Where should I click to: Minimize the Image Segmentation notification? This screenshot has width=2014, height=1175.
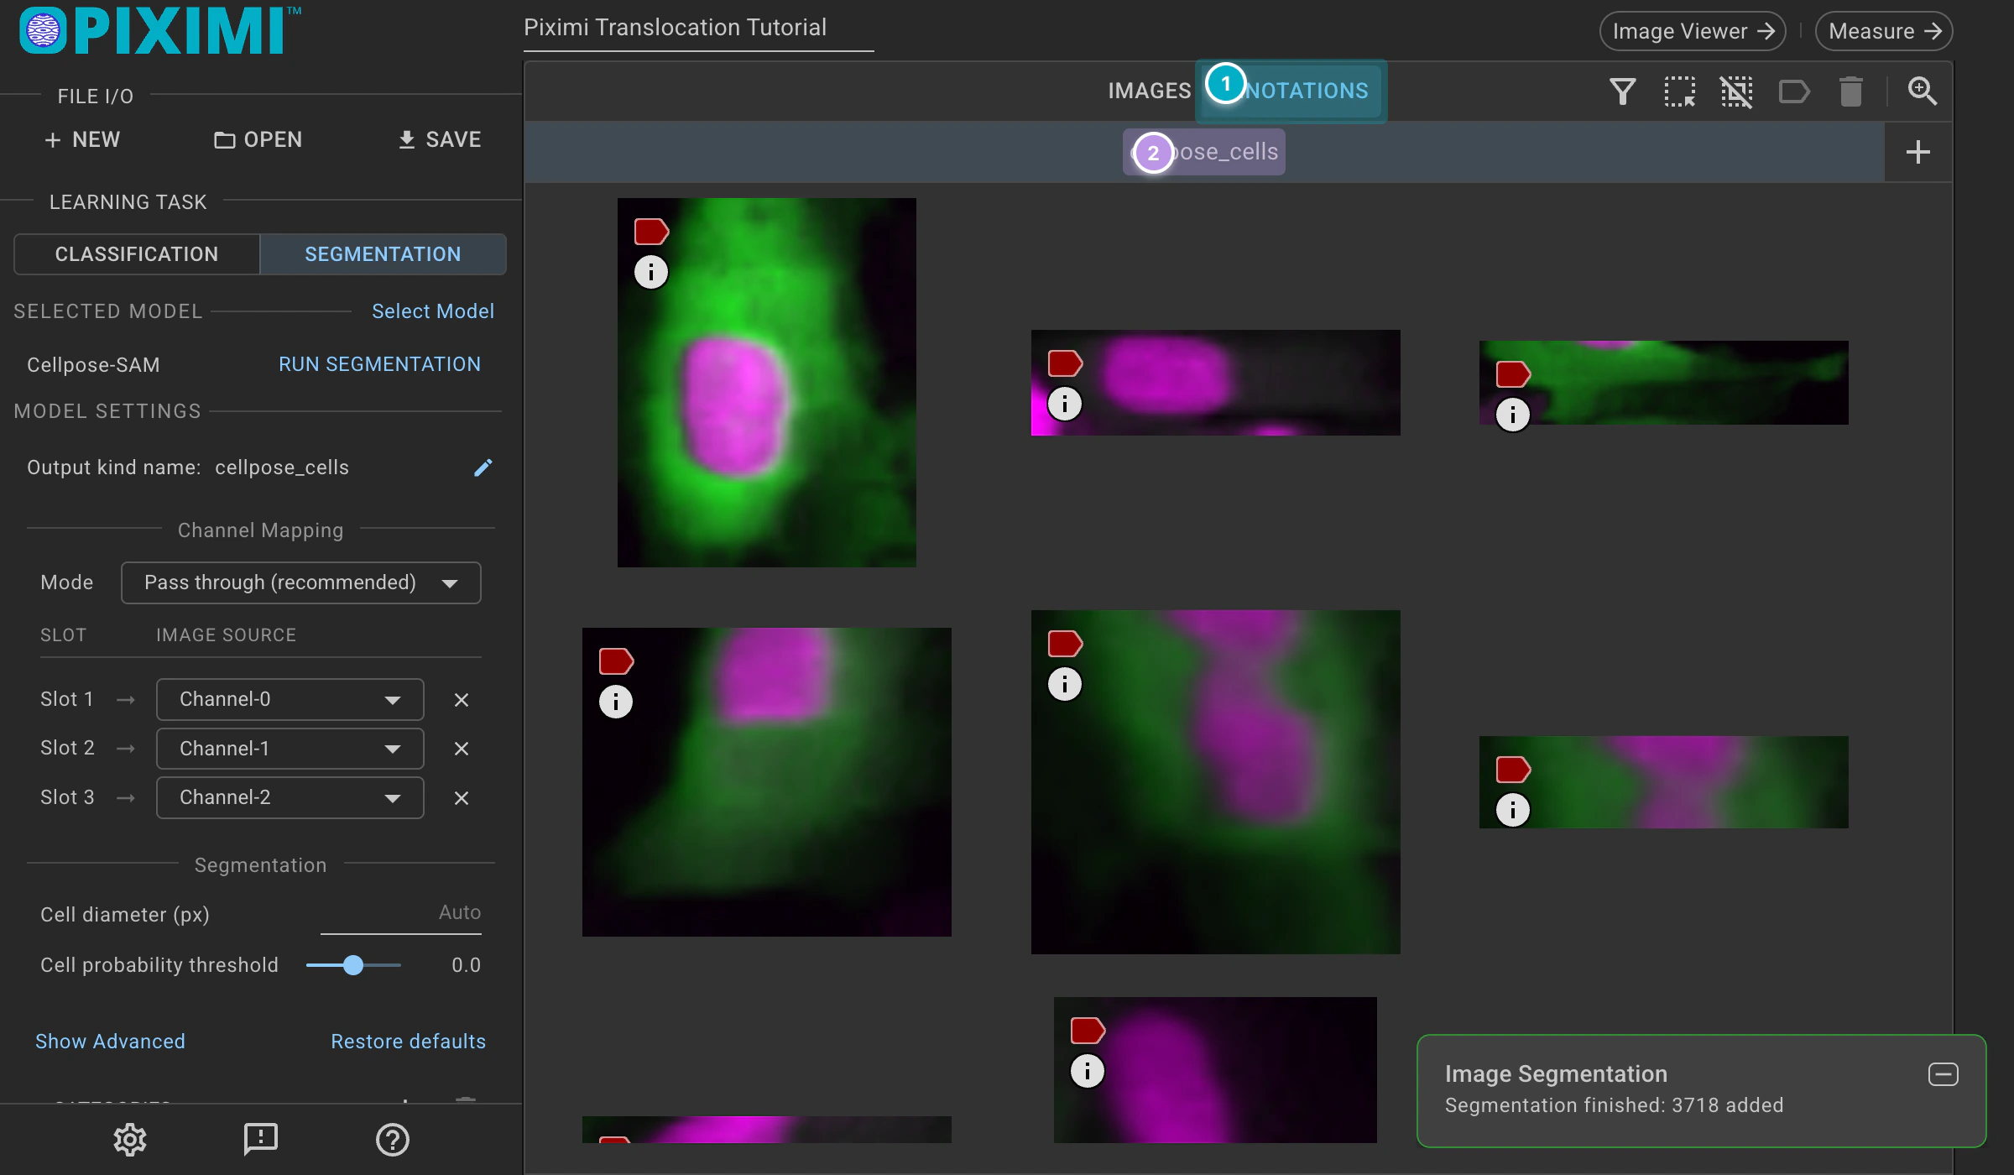pyautogui.click(x=1943, y=1074)
